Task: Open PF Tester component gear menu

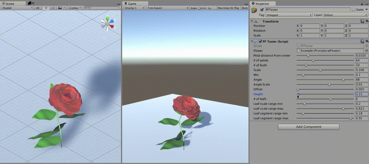Action: pos(367,41)
